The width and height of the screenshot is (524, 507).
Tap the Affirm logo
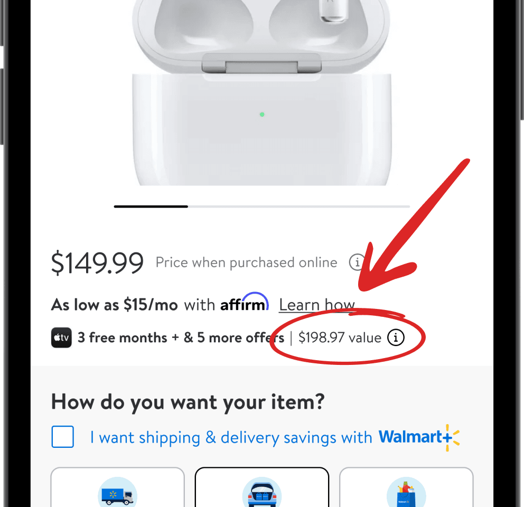244,303
